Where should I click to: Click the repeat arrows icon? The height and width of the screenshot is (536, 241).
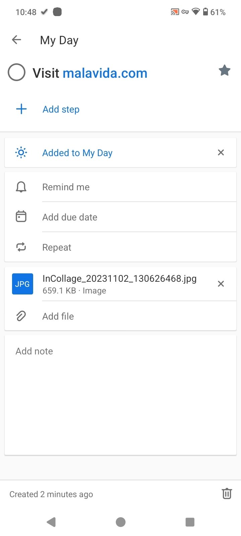point(21,247)
